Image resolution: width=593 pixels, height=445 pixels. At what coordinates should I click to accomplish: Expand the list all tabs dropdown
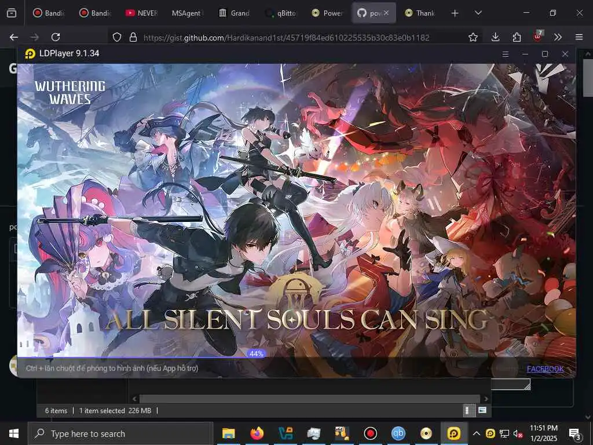478,13
